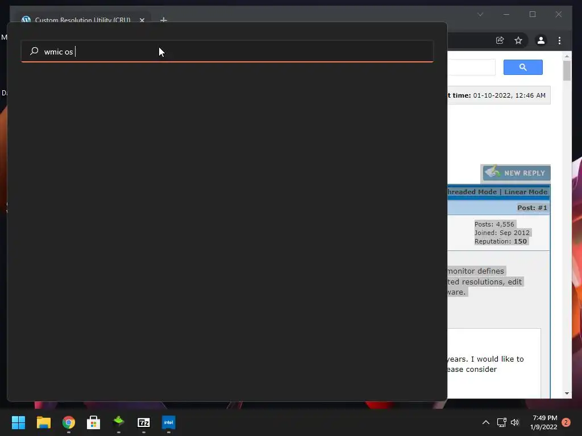Open the Chrome profile icon
This screenshot has width=582, height=436.
click(541, 40)
